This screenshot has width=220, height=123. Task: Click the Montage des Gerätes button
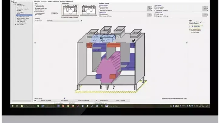[46, 101]
